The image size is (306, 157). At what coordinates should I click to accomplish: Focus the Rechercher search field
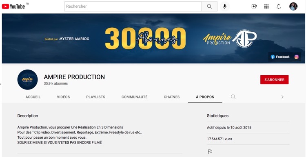[133, 7]
